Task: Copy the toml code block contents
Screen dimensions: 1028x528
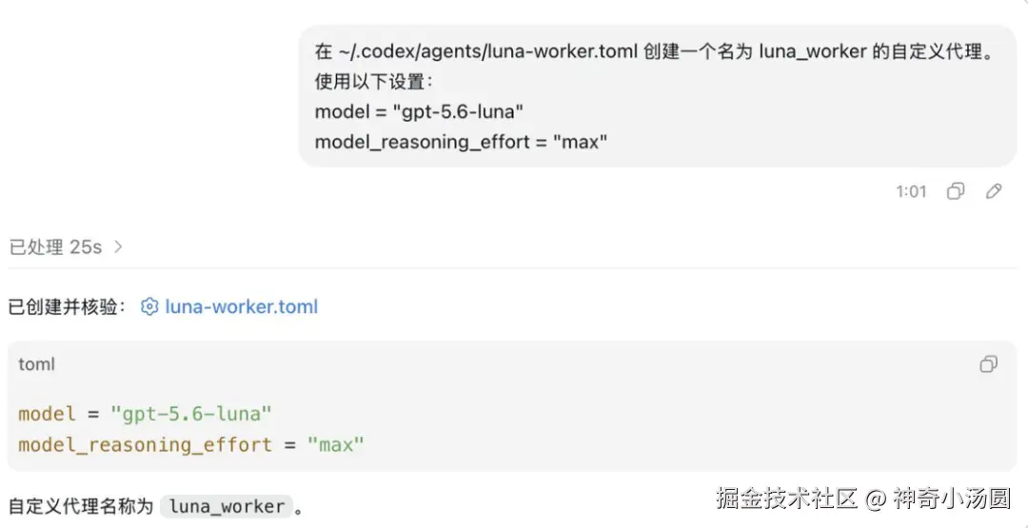Action: point(989,364)
